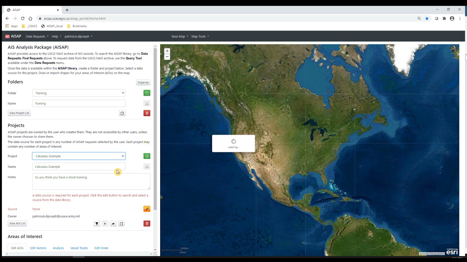This screenshot has height=262, width=467.
Task: Open the Data Requests menu
Action: click(37, 36)
